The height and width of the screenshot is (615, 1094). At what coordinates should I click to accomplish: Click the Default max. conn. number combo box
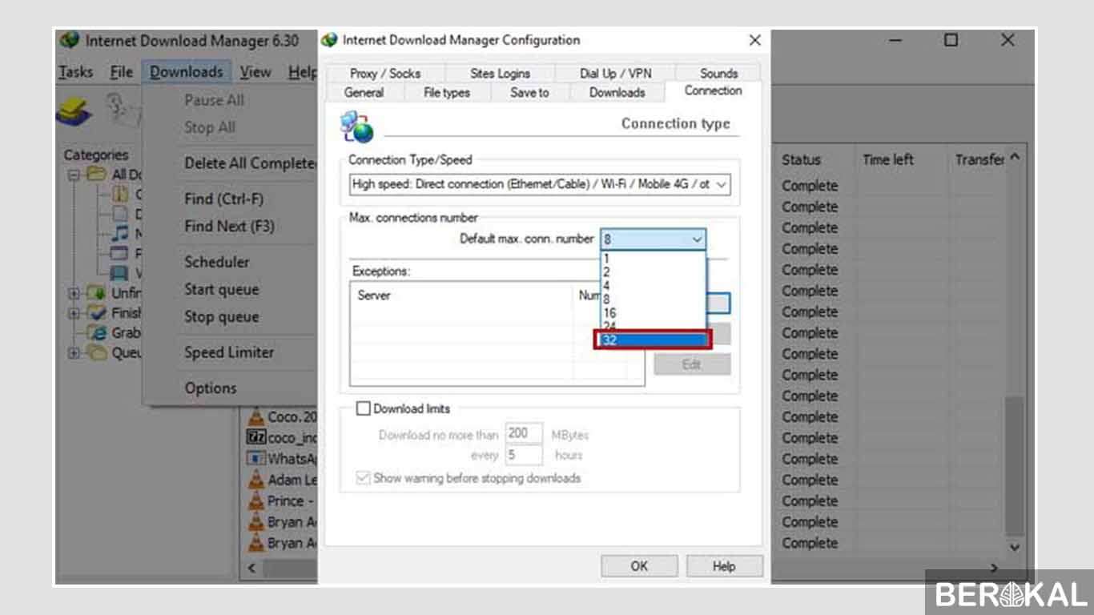654,239
